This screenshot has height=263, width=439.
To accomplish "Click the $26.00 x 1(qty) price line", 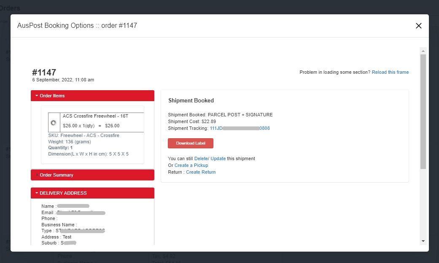I will pos(91,126).
